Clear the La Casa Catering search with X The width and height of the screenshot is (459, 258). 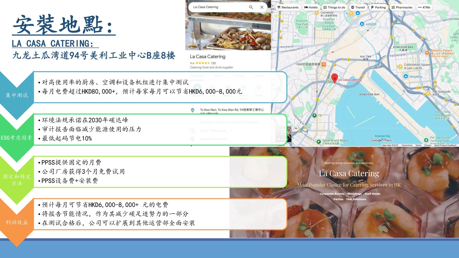[262, 7]
